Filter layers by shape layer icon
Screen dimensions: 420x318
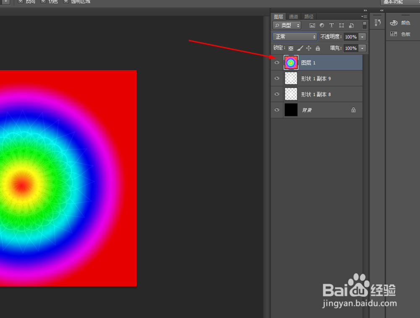click(x=341, y=26)
